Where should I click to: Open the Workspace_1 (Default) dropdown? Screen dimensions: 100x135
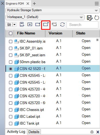pyautogui.click(x=45, y=17)
